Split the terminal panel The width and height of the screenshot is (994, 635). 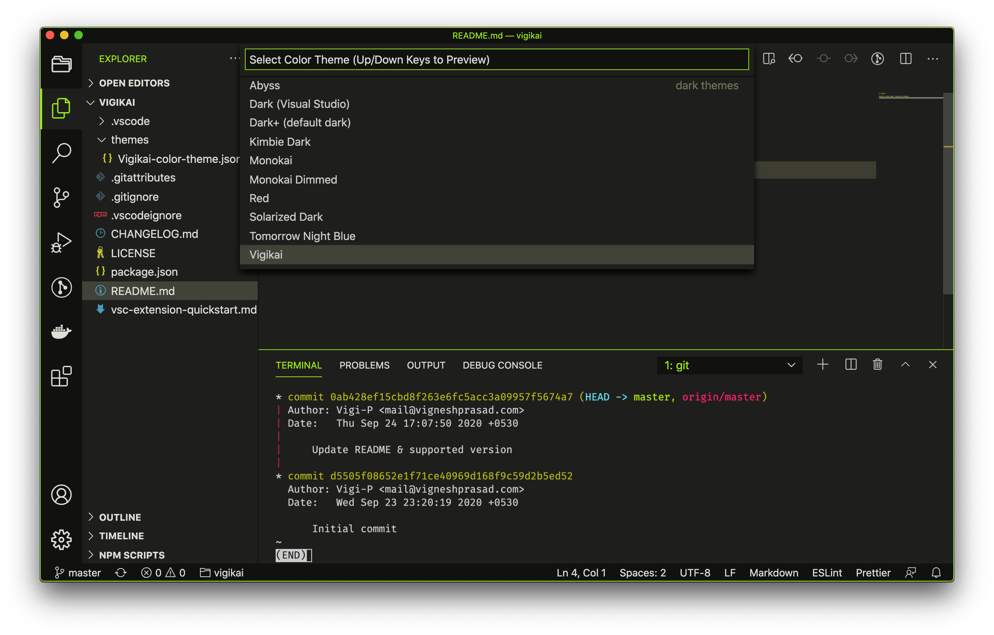pos(851,365)
